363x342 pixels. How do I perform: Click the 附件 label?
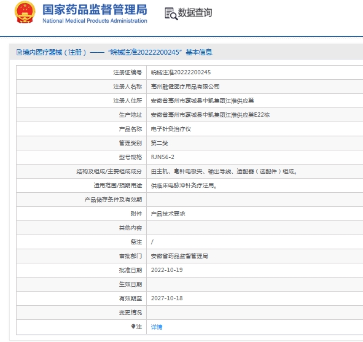coord(136,214)
